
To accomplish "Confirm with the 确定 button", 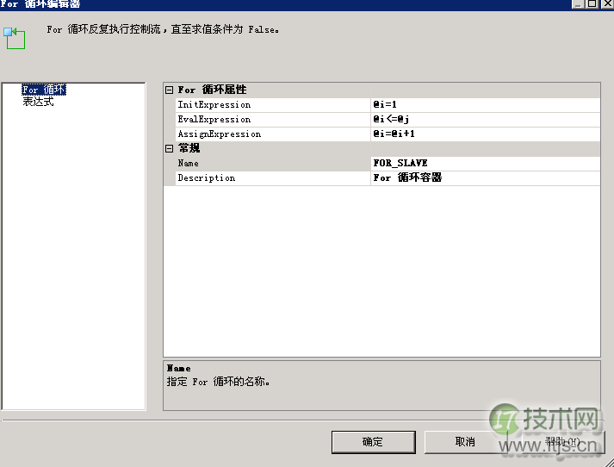I will click(x=373, y=442).
